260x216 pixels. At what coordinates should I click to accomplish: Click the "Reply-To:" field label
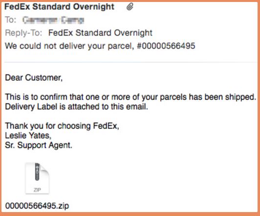coord(23,33)
